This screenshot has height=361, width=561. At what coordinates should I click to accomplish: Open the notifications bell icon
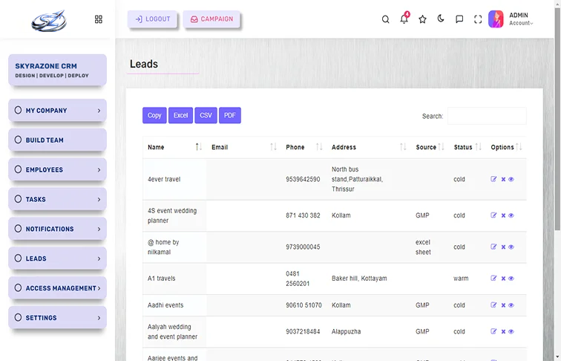(404, 19)
